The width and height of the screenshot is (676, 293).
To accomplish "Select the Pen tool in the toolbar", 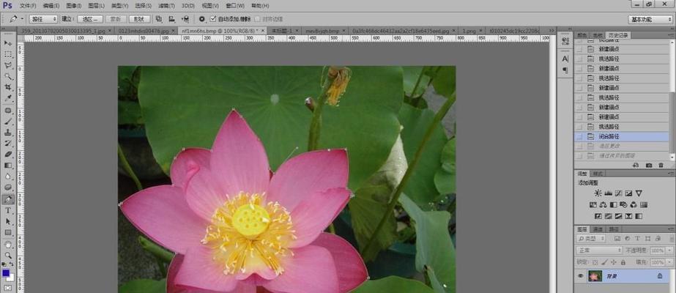I will [x=8, y=199].
